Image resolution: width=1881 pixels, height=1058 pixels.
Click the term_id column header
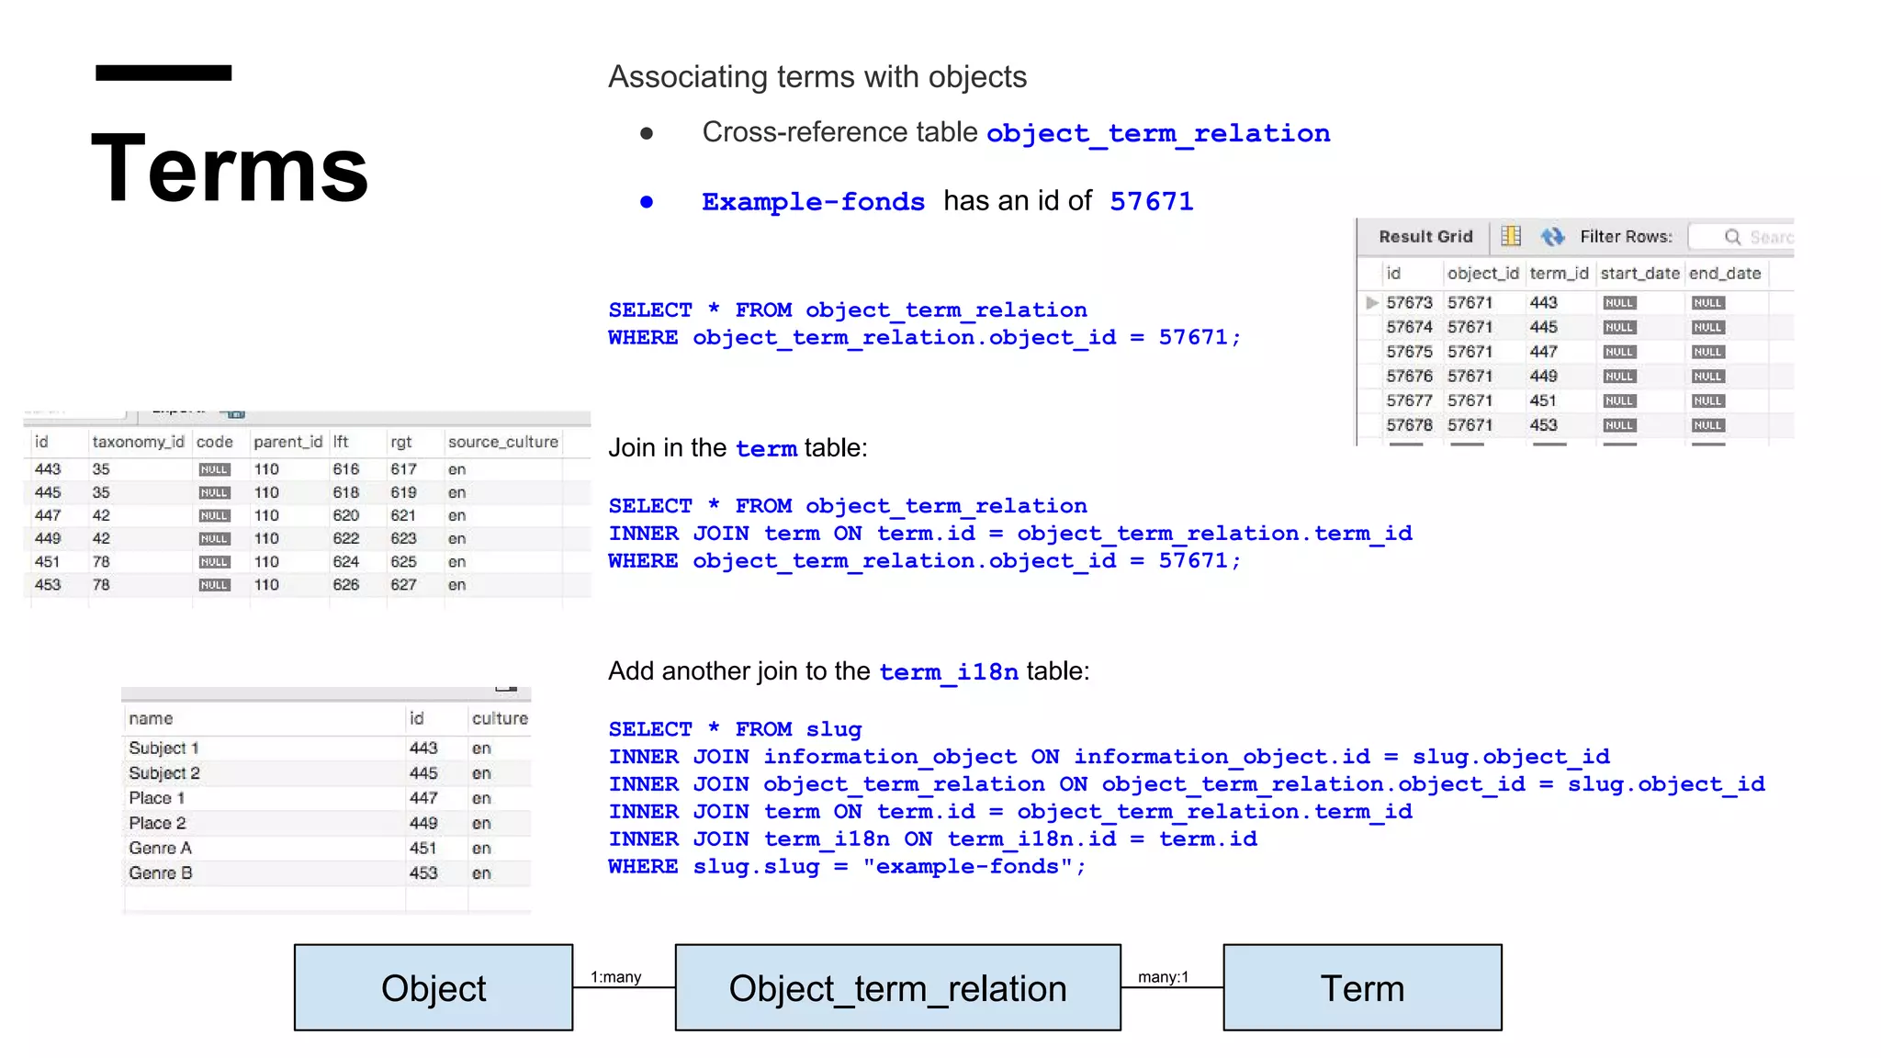click(x=1559, y=273)
